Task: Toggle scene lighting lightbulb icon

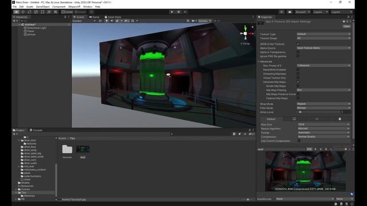Action: pos(107,21)
